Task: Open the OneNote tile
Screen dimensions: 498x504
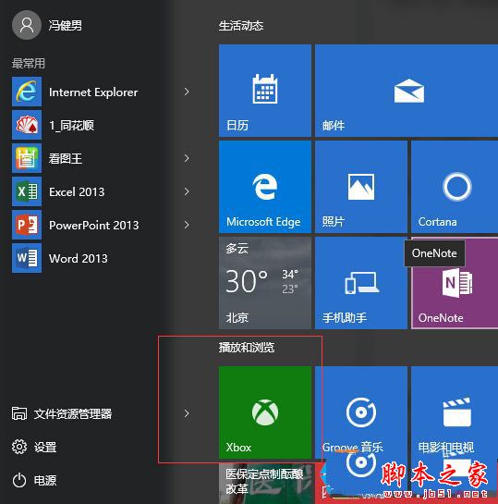Action: click(455, 283)
